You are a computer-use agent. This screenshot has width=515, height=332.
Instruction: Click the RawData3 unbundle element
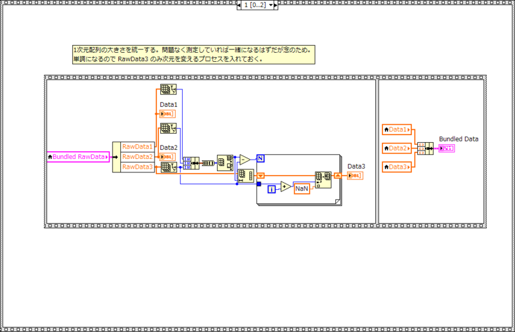[x=137, y=167]
